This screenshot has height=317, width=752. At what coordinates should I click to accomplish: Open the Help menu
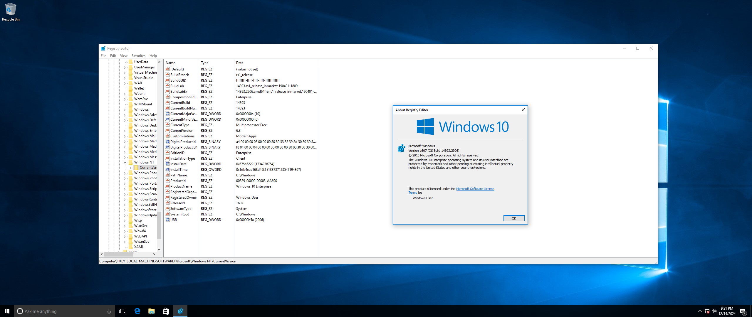tap(153, 56)
